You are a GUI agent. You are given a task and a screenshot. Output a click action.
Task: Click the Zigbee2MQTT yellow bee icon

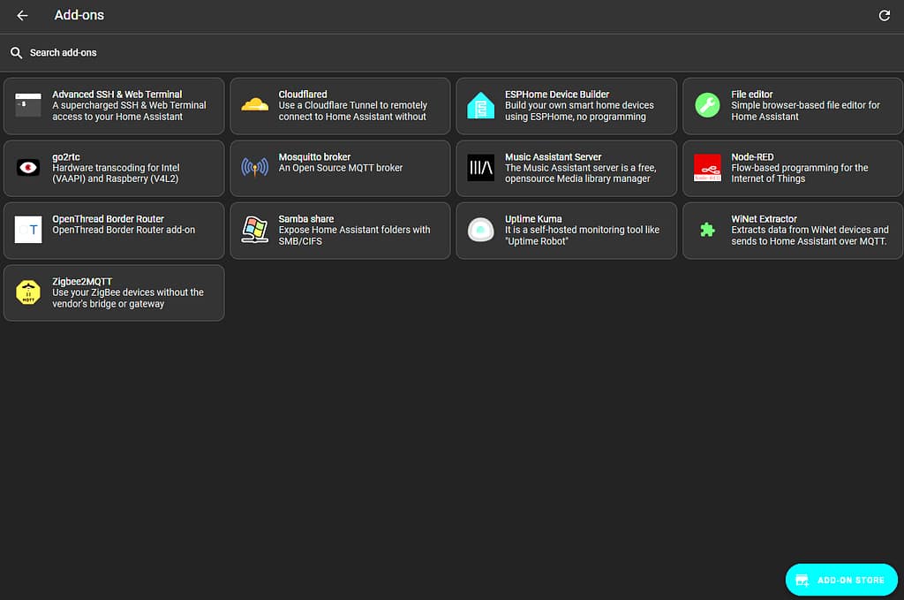28,292
